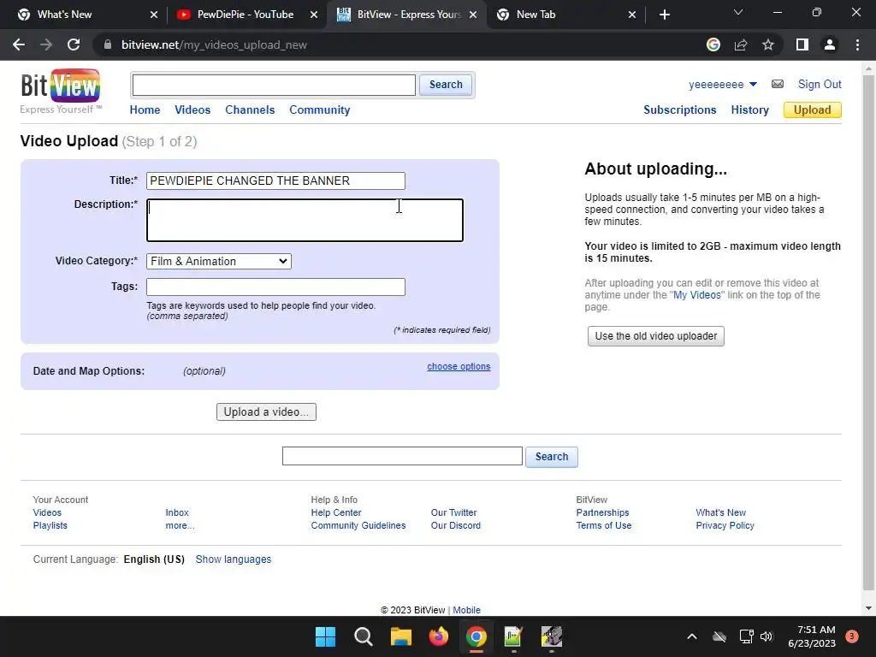876x657 pixels.
Task: Open Our Twitter link
Action: point(453,513)
